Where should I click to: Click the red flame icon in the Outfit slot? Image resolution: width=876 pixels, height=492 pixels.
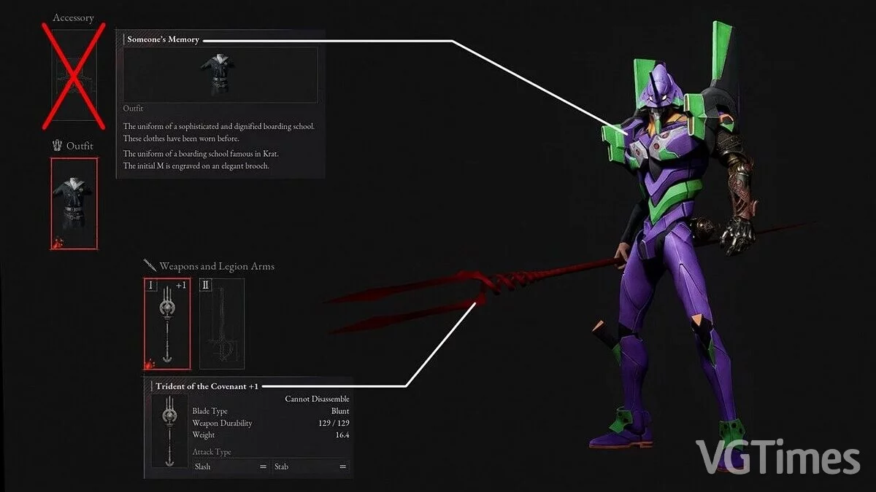[x=57, y=241]
